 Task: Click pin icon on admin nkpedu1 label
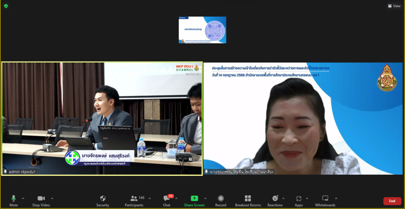5,172
